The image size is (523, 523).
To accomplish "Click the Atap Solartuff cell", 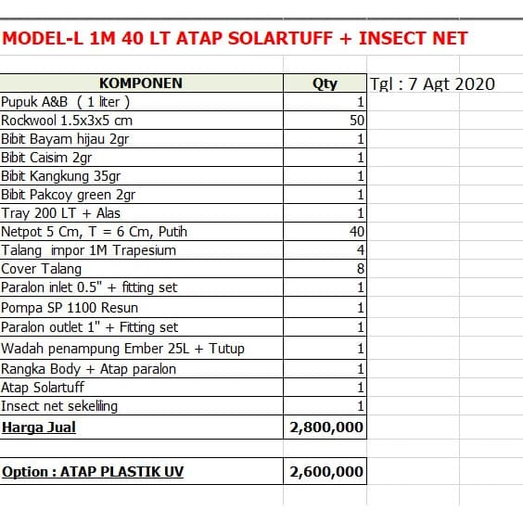I will pyautogui.click(x=142, y=388).
